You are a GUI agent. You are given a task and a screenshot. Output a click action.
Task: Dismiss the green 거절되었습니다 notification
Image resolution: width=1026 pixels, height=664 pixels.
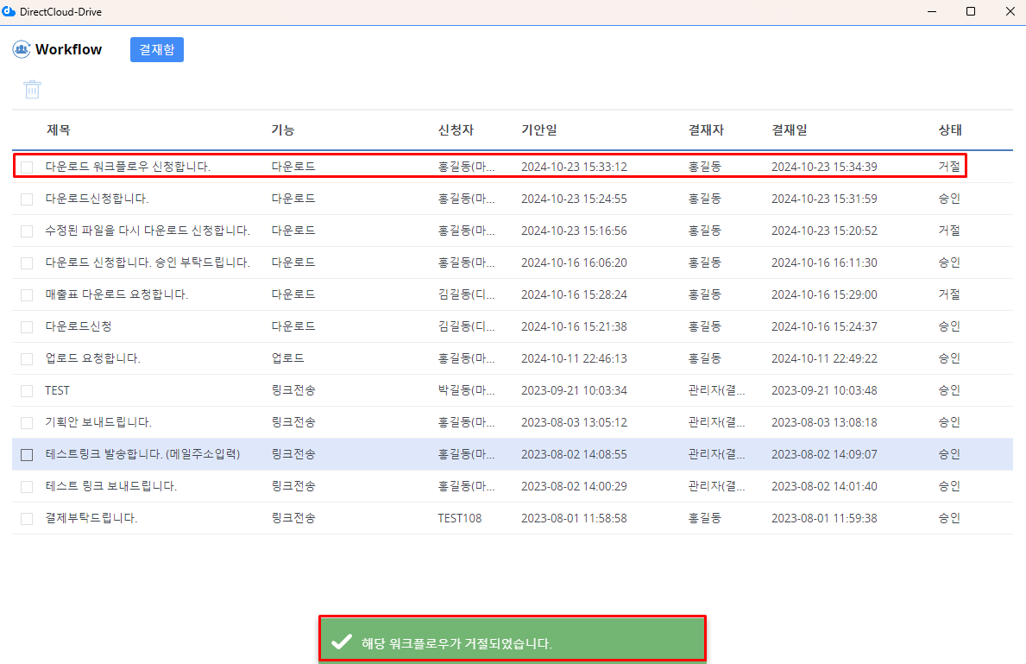513,639
